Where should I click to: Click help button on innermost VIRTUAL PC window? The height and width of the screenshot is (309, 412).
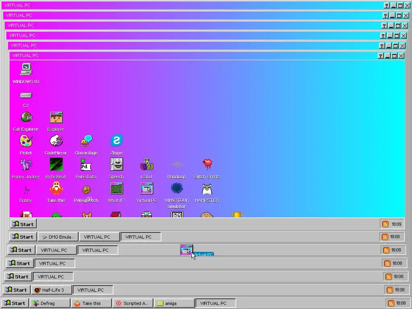pyautogui.click(x=381, y=56)
